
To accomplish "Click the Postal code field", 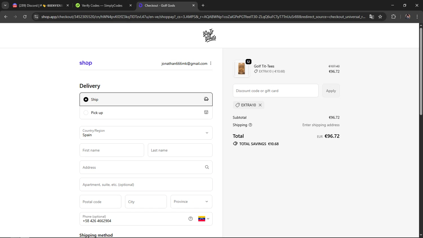I will 100,202.
